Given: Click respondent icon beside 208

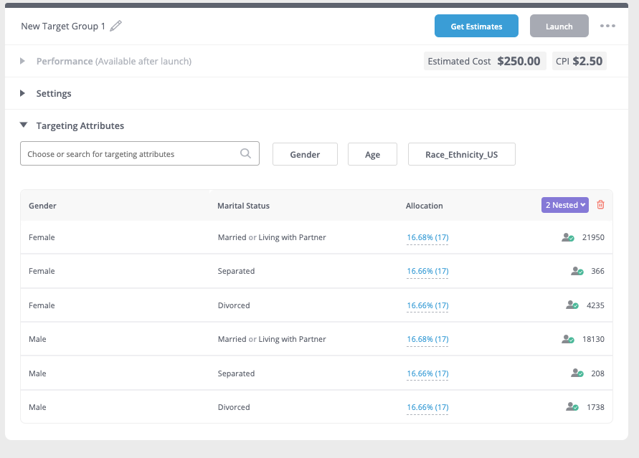Looking at the screenshot, I should (x=577, y=373).
